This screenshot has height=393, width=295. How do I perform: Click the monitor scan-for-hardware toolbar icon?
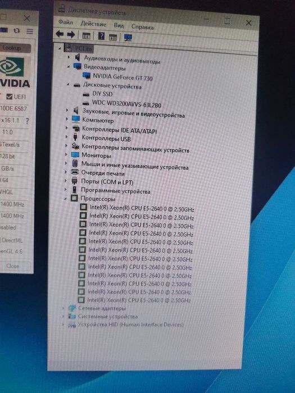(x=128, y=38)
